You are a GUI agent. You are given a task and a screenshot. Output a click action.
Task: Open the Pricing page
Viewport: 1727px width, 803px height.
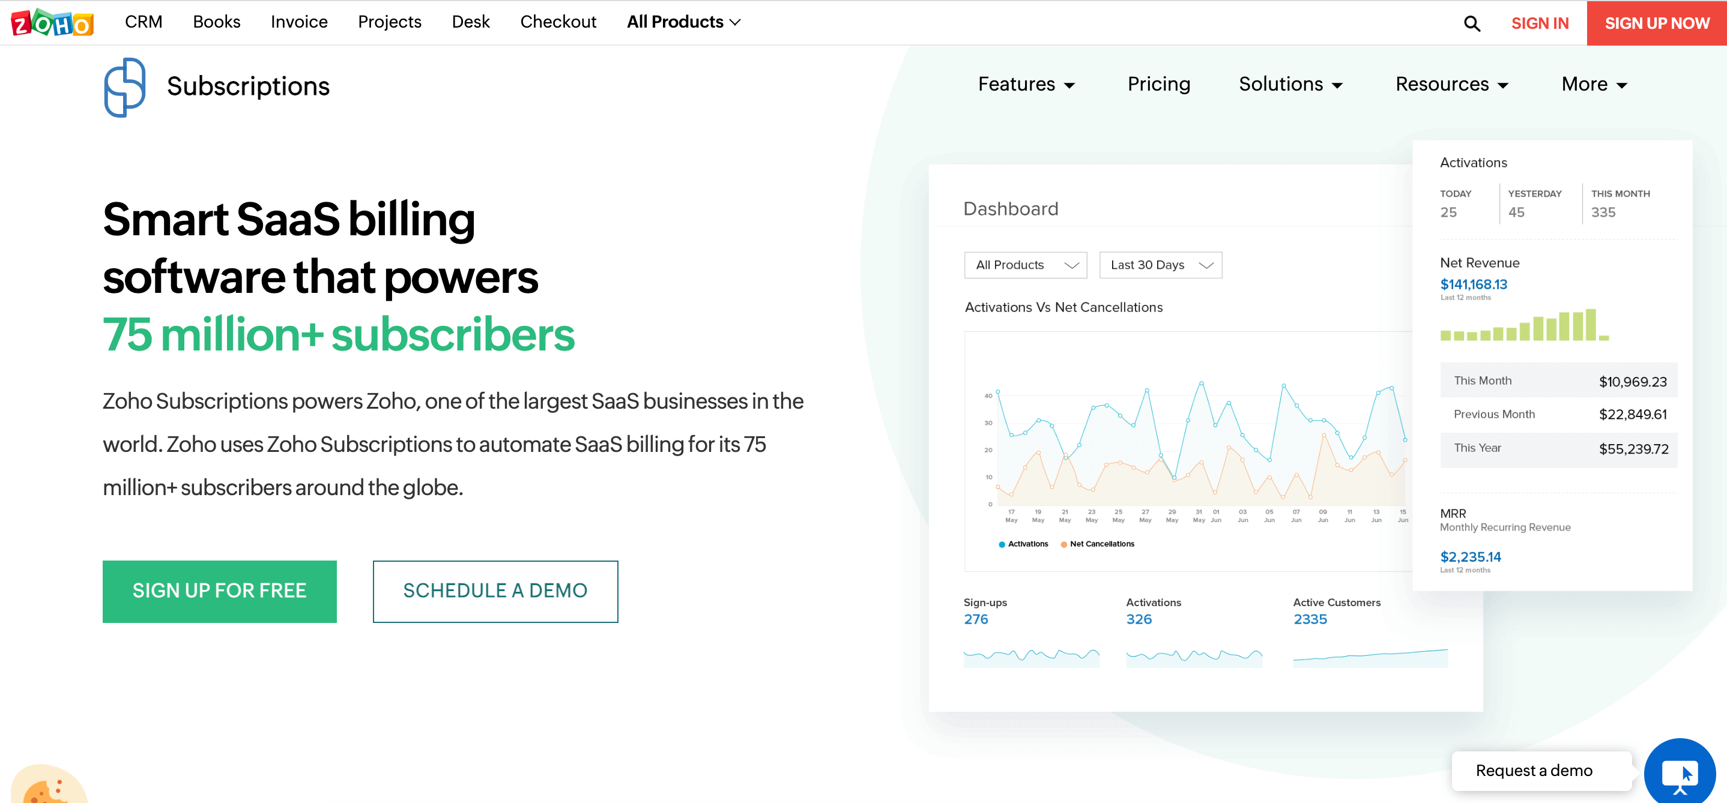point(1158,85)
